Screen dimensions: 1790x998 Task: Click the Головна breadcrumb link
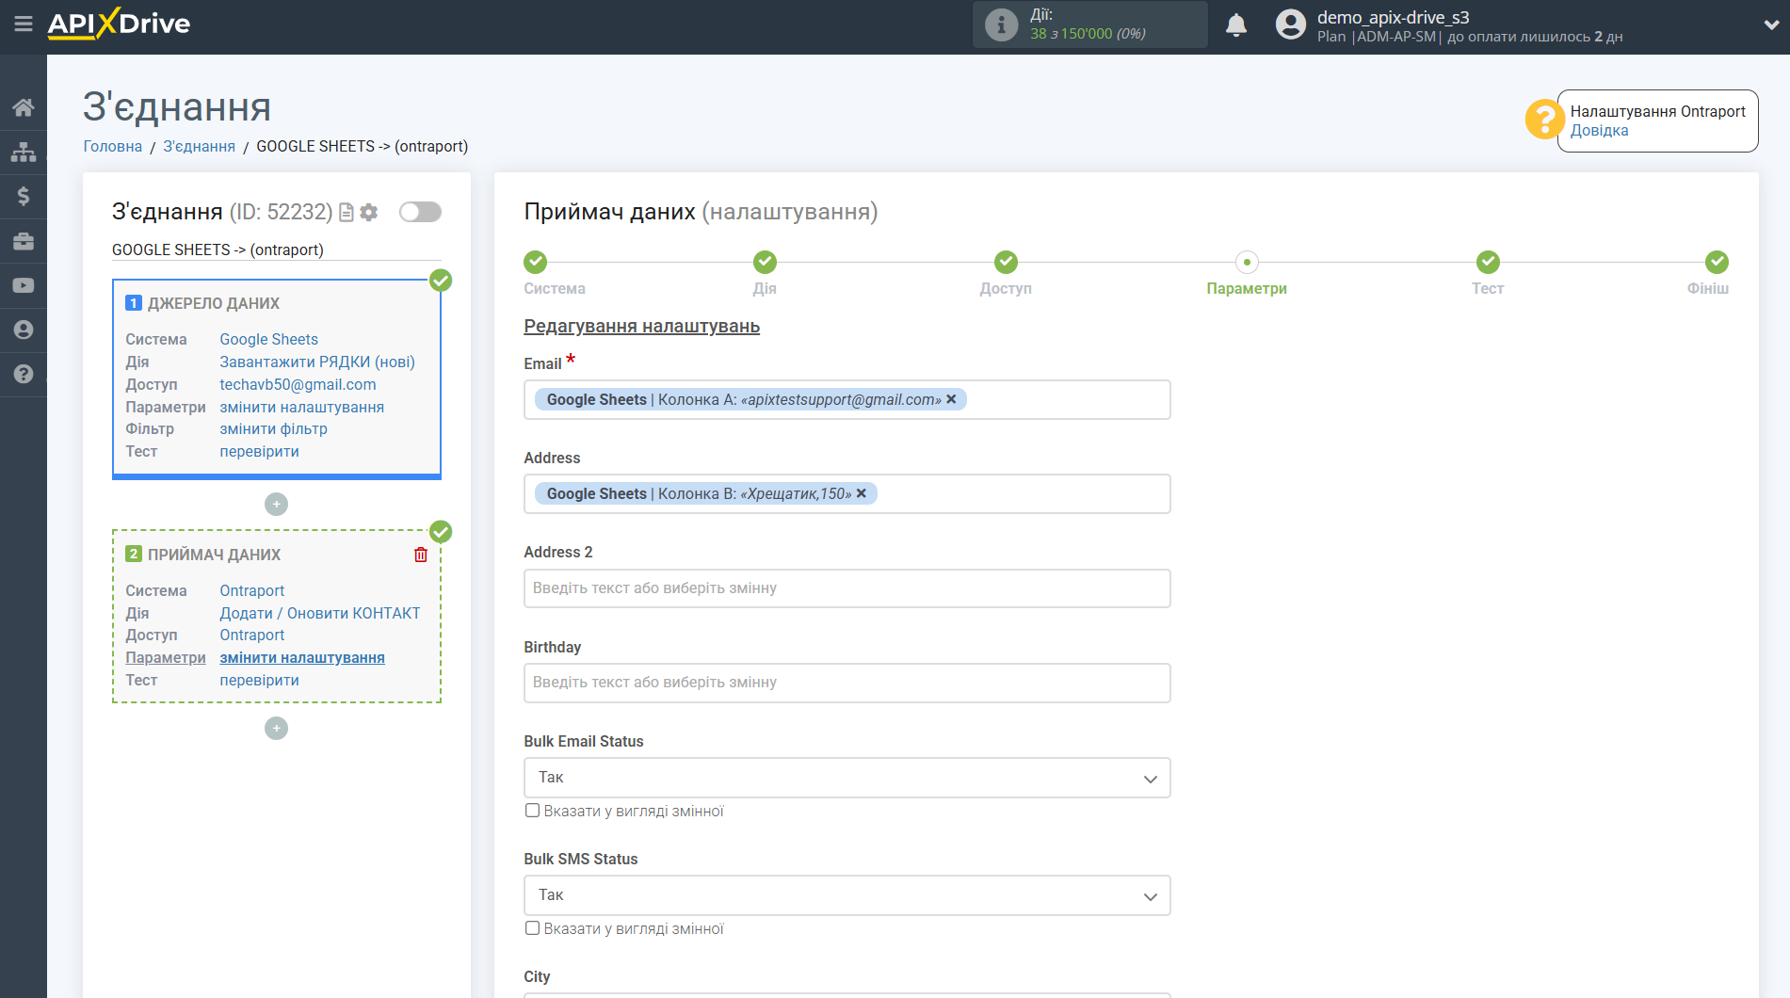(x=113, y=146)
